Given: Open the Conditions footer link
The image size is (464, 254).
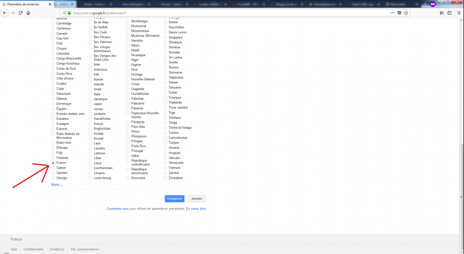Looking at the screenshot, I should [x=57, y=249].
